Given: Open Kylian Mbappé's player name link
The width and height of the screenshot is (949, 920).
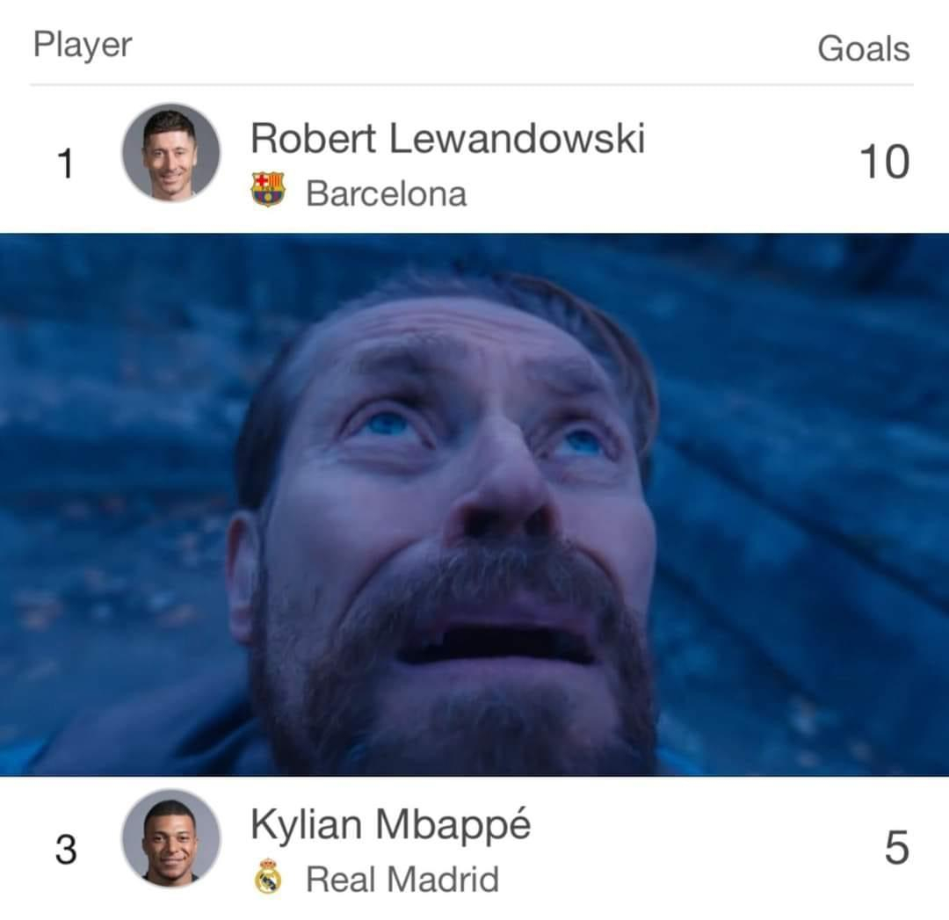Looking at the screenshot, I should (x=390, y=825).
